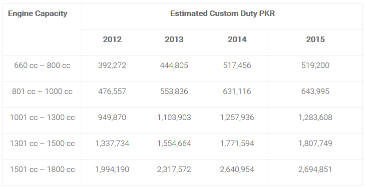Image resolution: width=366 pixels, height=189 pixels.
Task: Select the cell with value 2,317,572
Action: [174, 169]
